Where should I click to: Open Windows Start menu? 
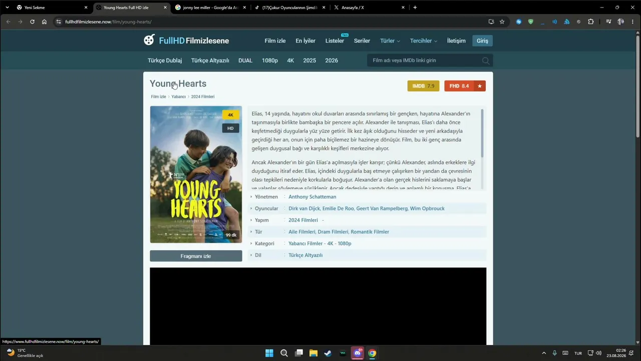[x=269, y=353]
